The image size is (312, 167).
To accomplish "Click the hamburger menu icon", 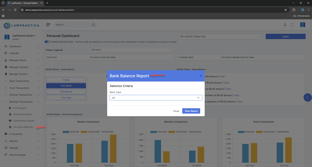I will (48, 25).
